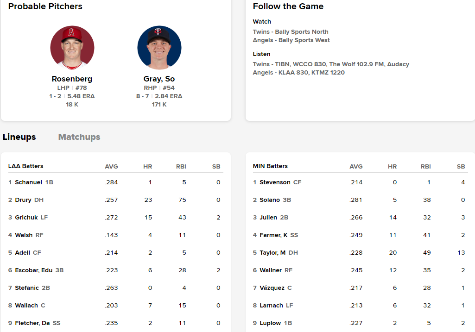Image resolution: width=475 pixels, height=332 pixels.
Task: Click the Vázquez batter name
Action: (272, 288)
